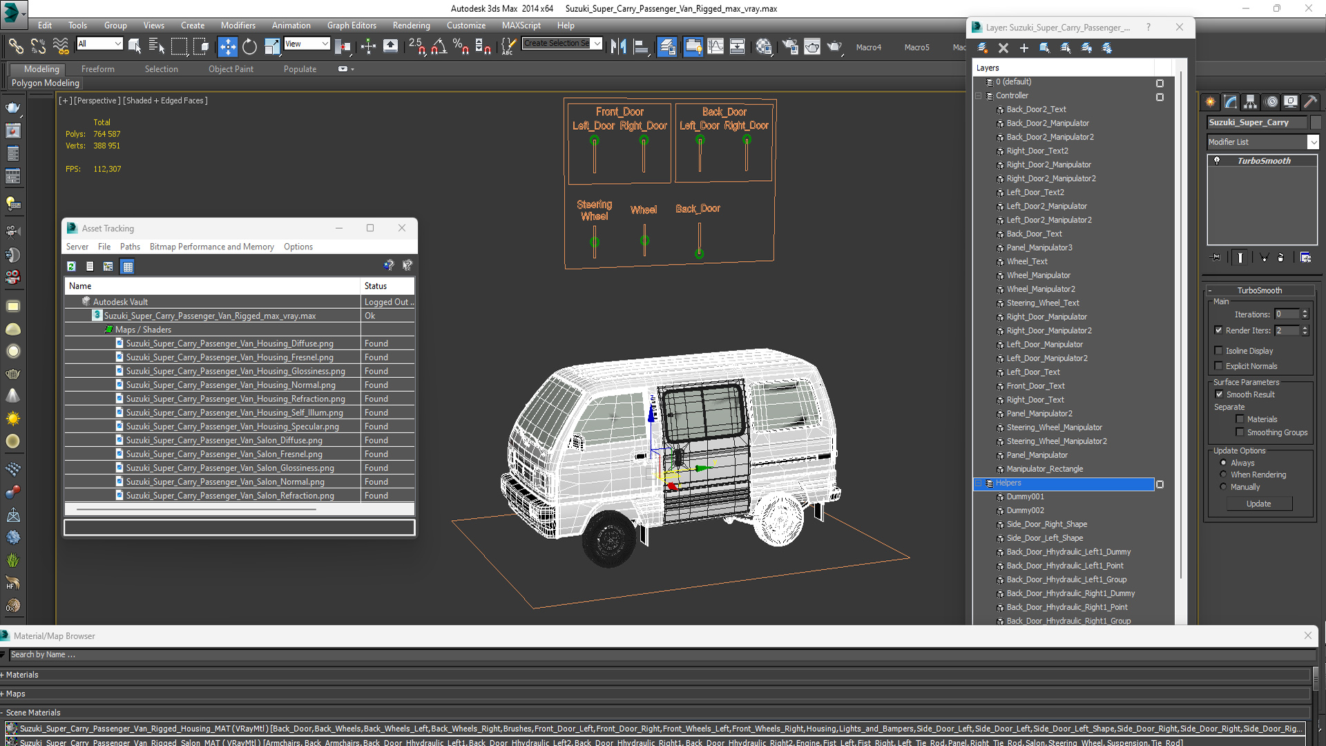The width and height of the screenshot is (1326, 746).
Task: Toggle the 2.5D Snaps icon
Action: coord(416,46)
